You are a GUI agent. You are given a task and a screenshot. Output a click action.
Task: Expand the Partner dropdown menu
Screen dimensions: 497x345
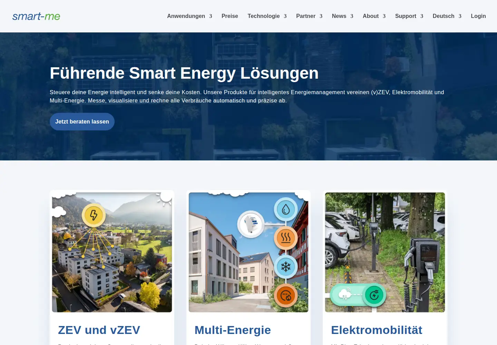point(309,16)
